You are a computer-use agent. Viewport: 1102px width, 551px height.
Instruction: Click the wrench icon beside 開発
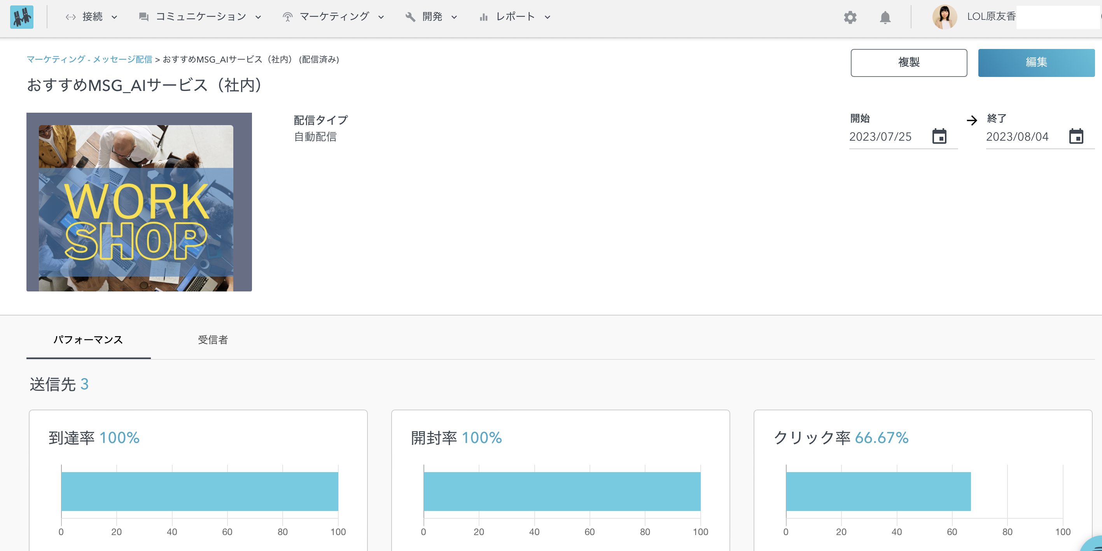point(410,17)
